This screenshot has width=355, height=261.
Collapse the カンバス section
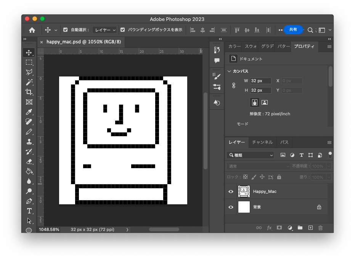pos(229,71)
